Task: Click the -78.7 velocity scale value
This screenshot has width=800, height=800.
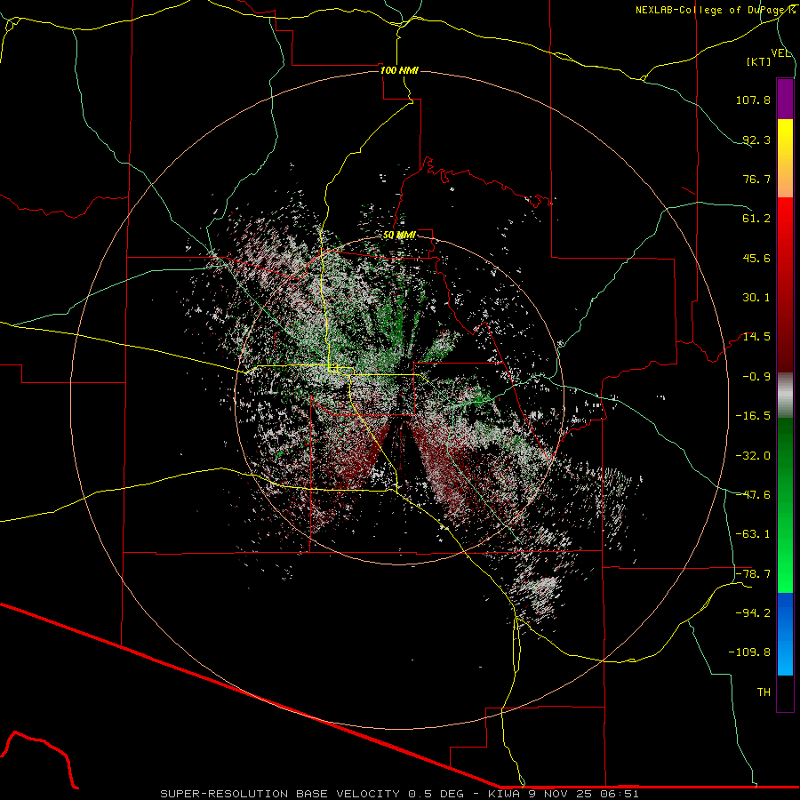Action: coord(753,574)
